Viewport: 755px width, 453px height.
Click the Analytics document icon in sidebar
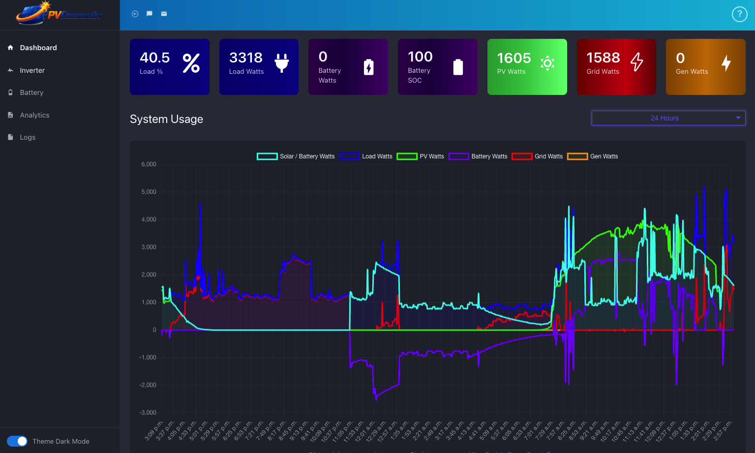pyautogui.click(x=10, y=115)
